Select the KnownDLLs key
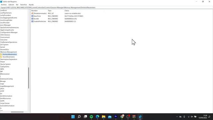Image resolution: width=213 pixels, height=120 pixels. 4,50
